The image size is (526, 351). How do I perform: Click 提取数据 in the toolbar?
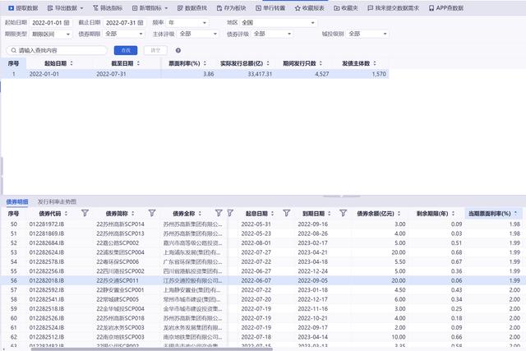pos(22,7)
